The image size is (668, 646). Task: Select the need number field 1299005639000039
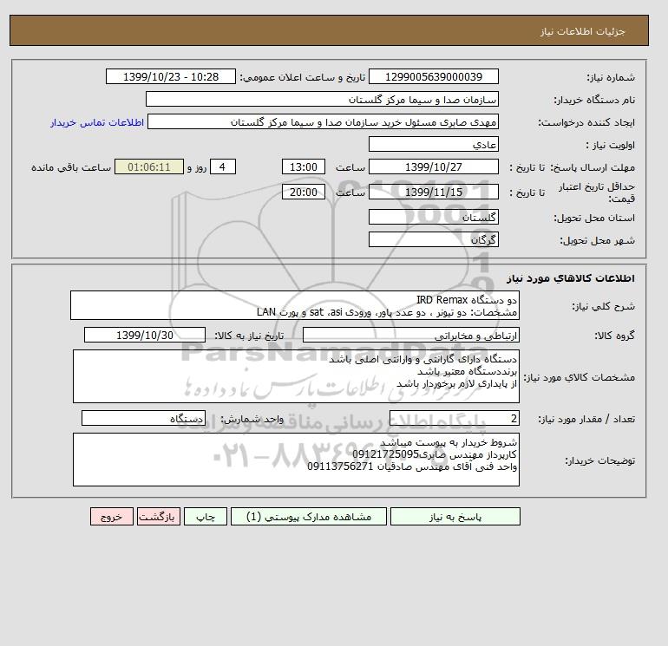pos(433,76)
